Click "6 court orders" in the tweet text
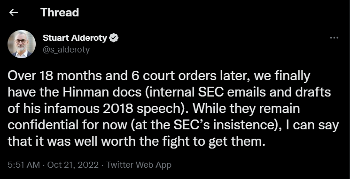This screenshot has width=350, height=179. pos(171,76)
